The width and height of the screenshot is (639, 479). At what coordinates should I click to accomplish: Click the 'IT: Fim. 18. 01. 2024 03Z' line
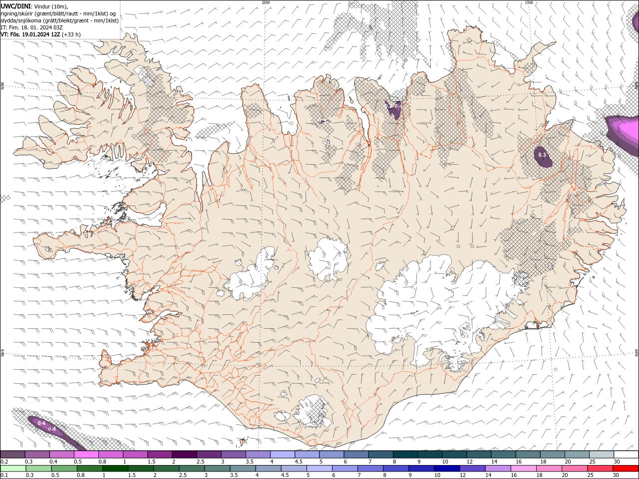[31, 27]
